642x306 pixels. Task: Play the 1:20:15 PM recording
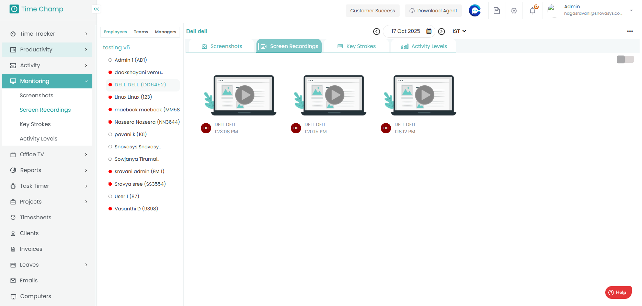tap(335, 95)
